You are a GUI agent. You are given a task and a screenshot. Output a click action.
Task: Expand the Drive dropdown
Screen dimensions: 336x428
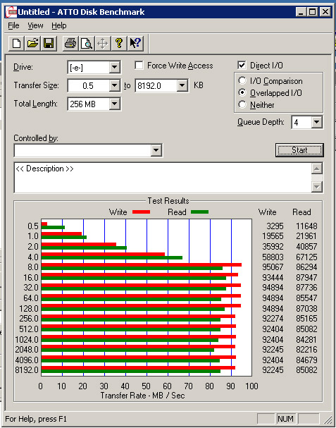click(115, 68)
